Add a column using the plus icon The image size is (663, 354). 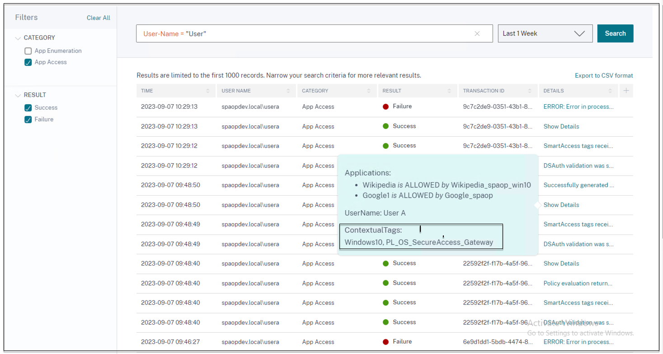pos(626,91)
